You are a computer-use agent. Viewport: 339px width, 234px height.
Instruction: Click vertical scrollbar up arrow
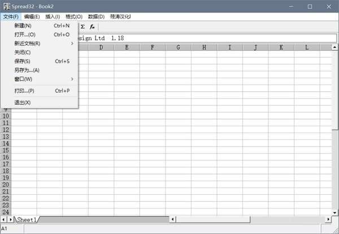(x=334, y=47)
